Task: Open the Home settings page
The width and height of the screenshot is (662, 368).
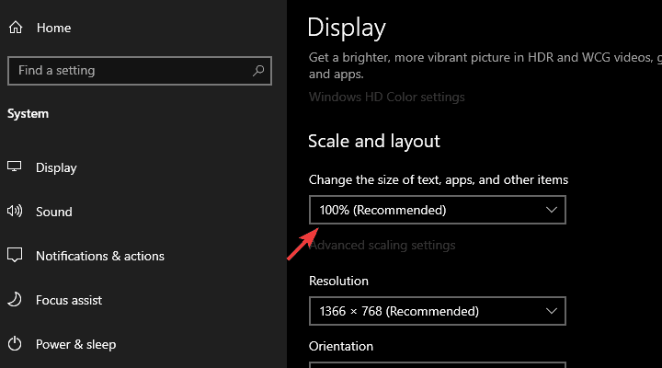Action: (53, 28)
